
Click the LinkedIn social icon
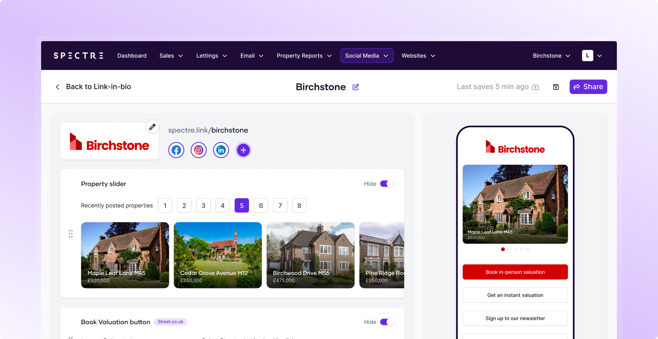pos(221,150)
